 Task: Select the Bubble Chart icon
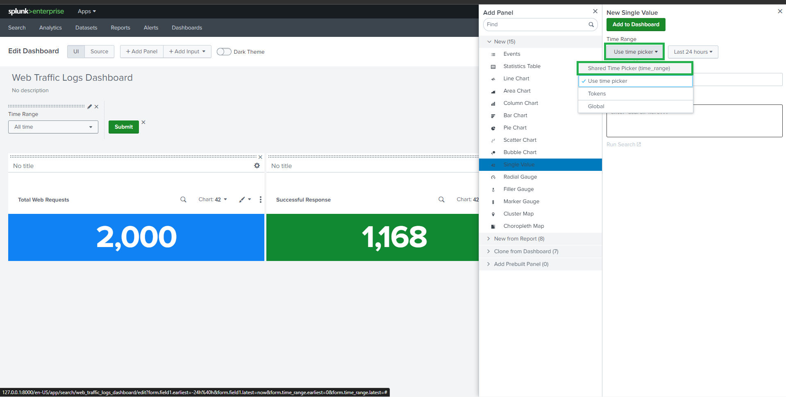(493, 152)
